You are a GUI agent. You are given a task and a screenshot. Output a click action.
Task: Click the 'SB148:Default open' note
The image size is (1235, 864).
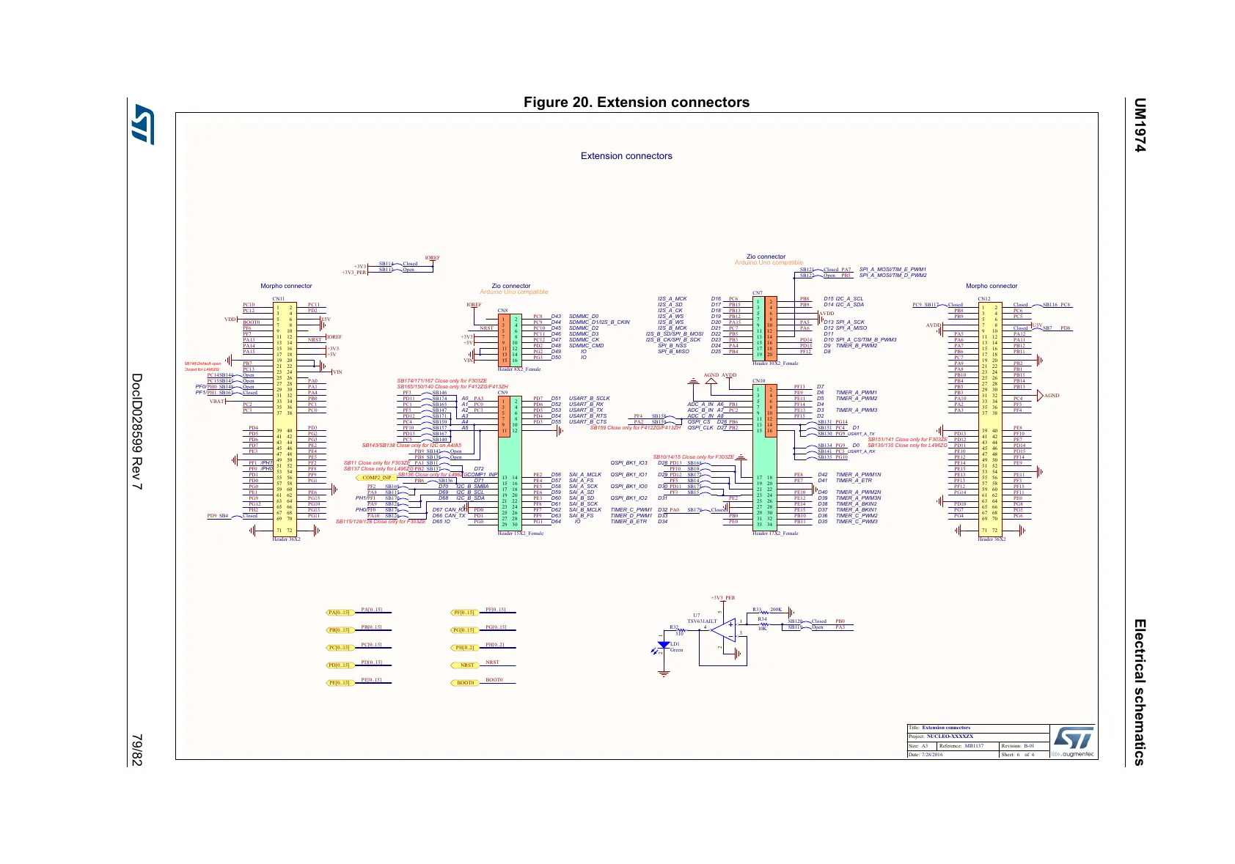(x=202, y=363)
